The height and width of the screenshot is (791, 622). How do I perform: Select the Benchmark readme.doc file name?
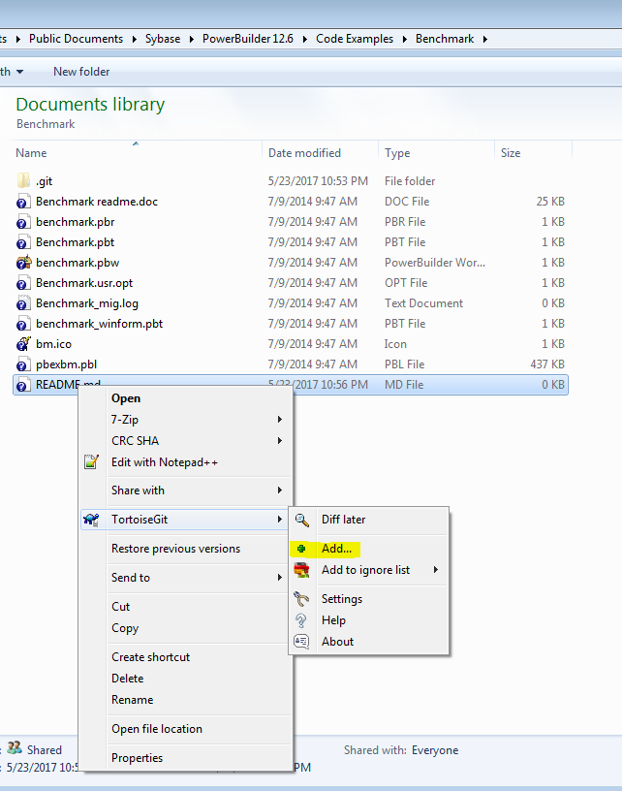97,202
